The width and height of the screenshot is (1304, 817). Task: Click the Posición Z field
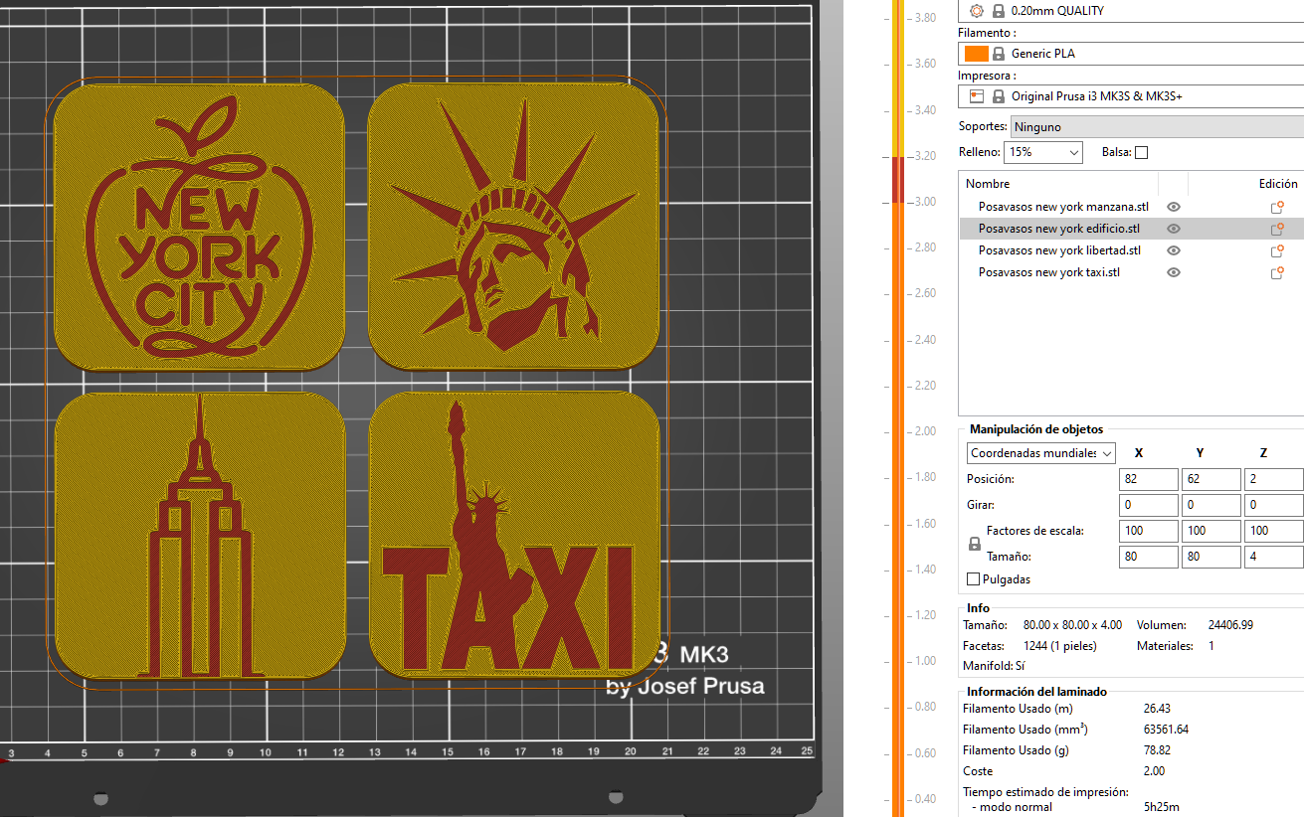coord(1274,479)
